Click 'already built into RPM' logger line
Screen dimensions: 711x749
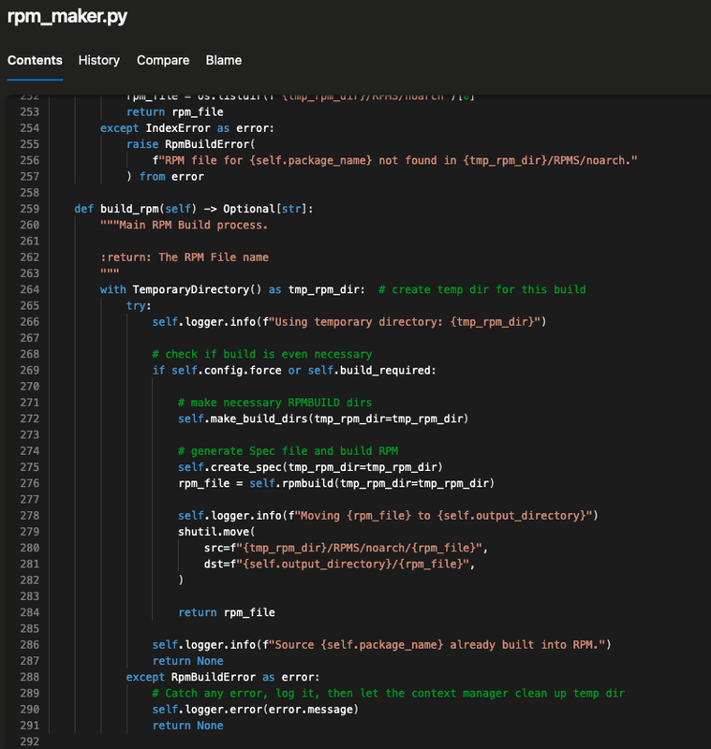tap(381, 645)
